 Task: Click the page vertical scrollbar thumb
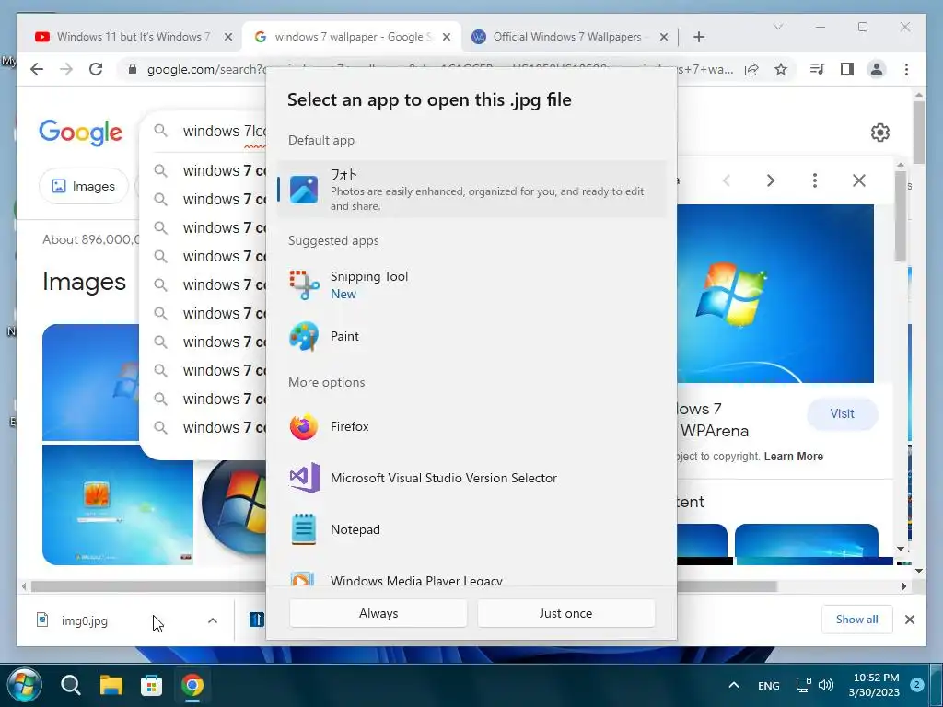coord(918,133)
